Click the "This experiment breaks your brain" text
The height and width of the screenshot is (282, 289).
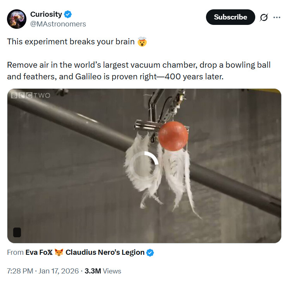[71, 42]
